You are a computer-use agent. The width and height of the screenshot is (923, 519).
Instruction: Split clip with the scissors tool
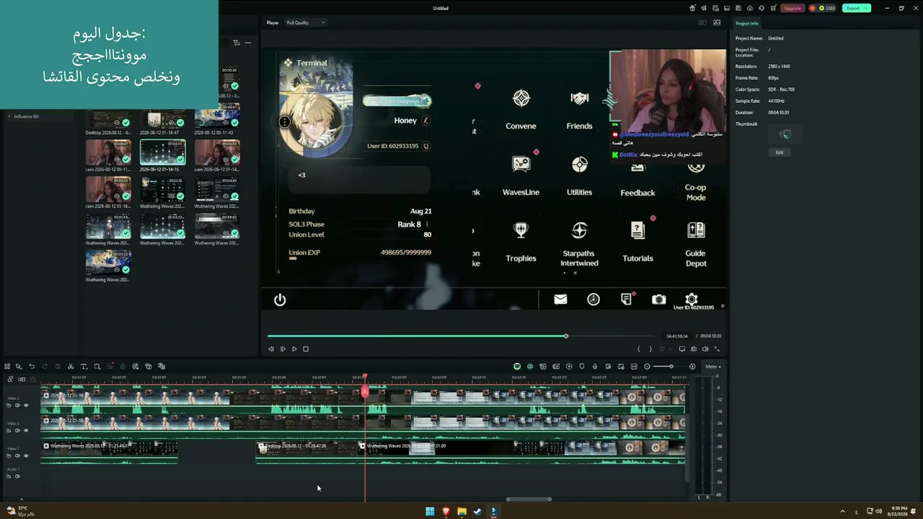point(71,366)
